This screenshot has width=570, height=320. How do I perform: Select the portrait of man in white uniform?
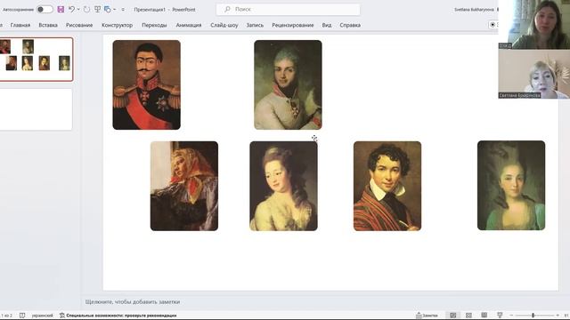coord(288,85)
